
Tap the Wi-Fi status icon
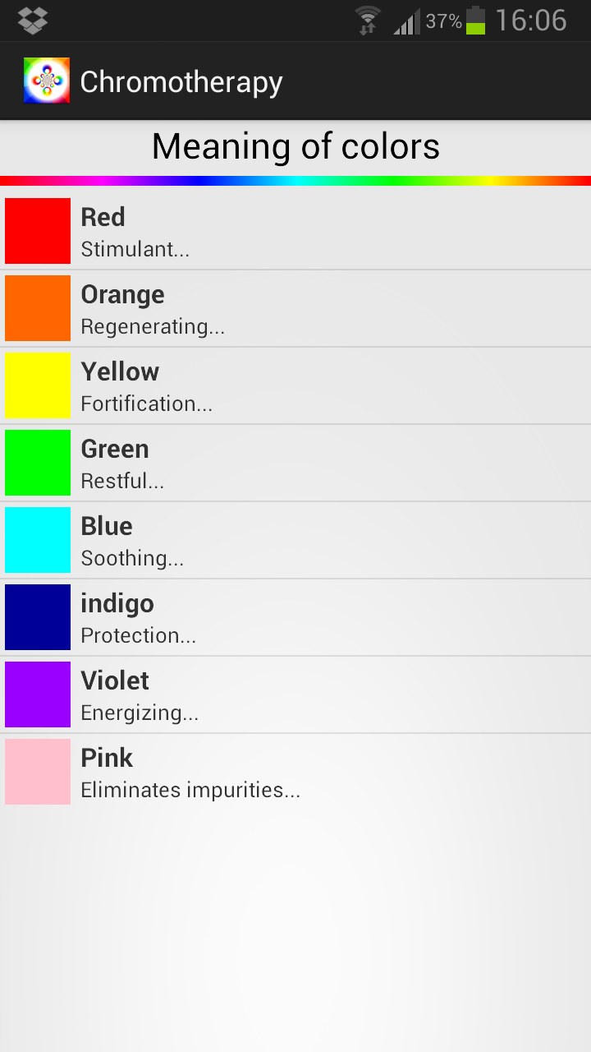[x=368, y=20]
